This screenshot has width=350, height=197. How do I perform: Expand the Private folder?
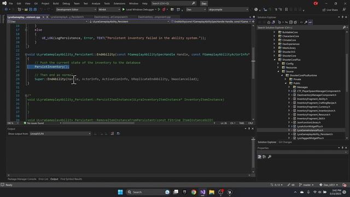[x=285, y=79]
